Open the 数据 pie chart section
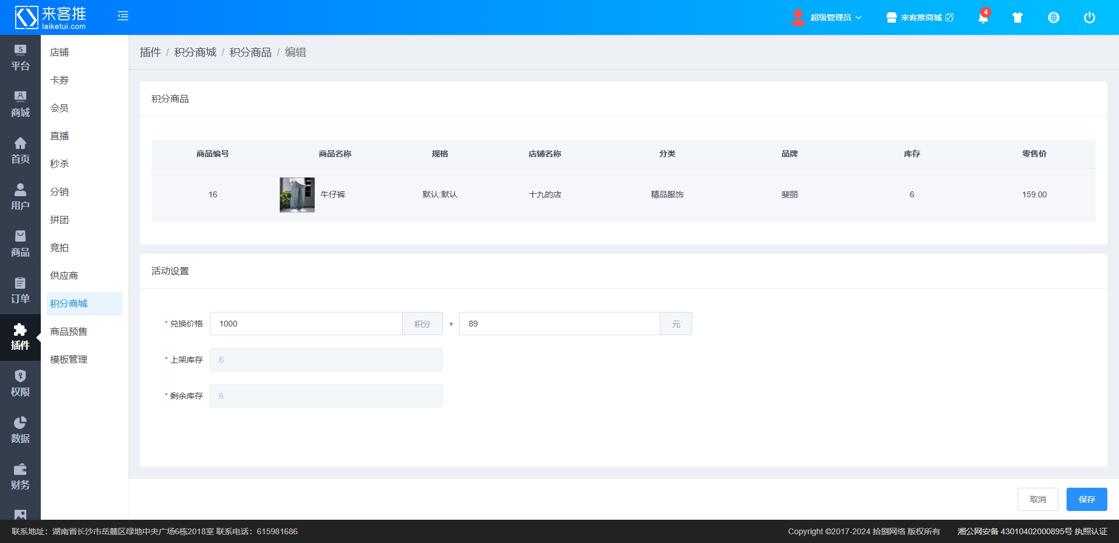This screenshot has width=1119, height=543. pos(20,431)
